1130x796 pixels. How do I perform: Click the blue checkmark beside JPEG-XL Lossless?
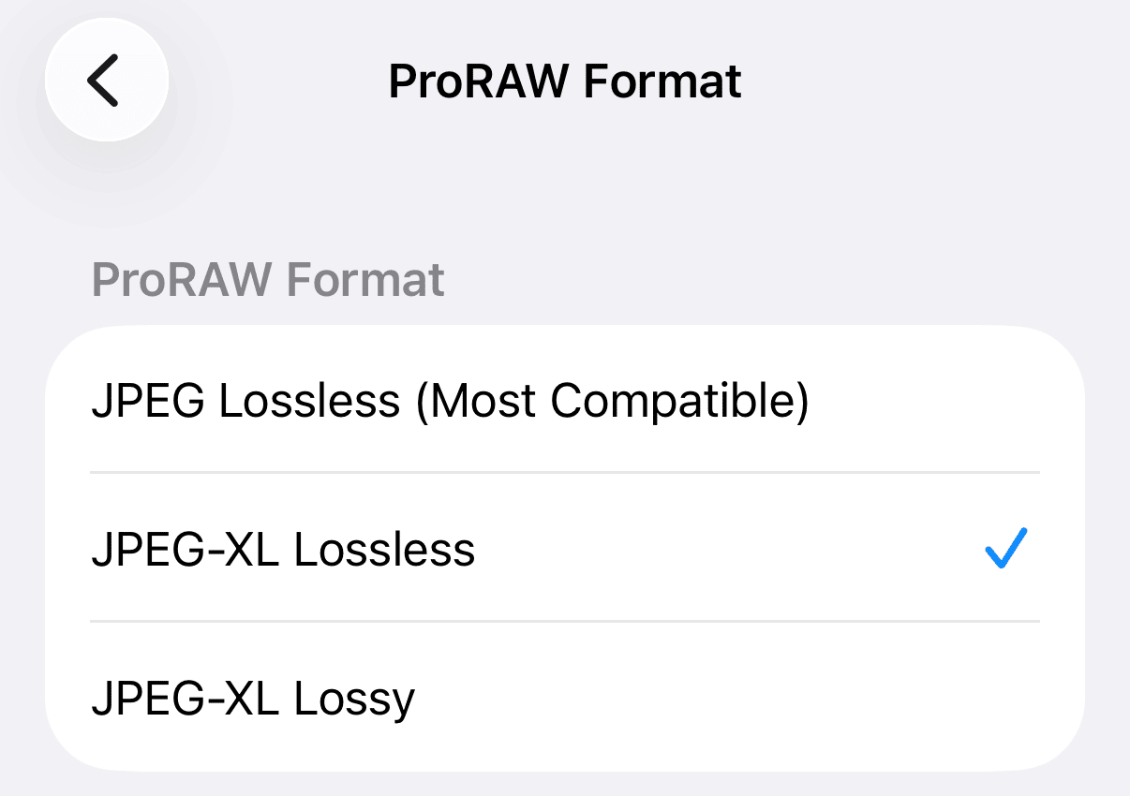pyautogui.click(x=1006, y=549)
